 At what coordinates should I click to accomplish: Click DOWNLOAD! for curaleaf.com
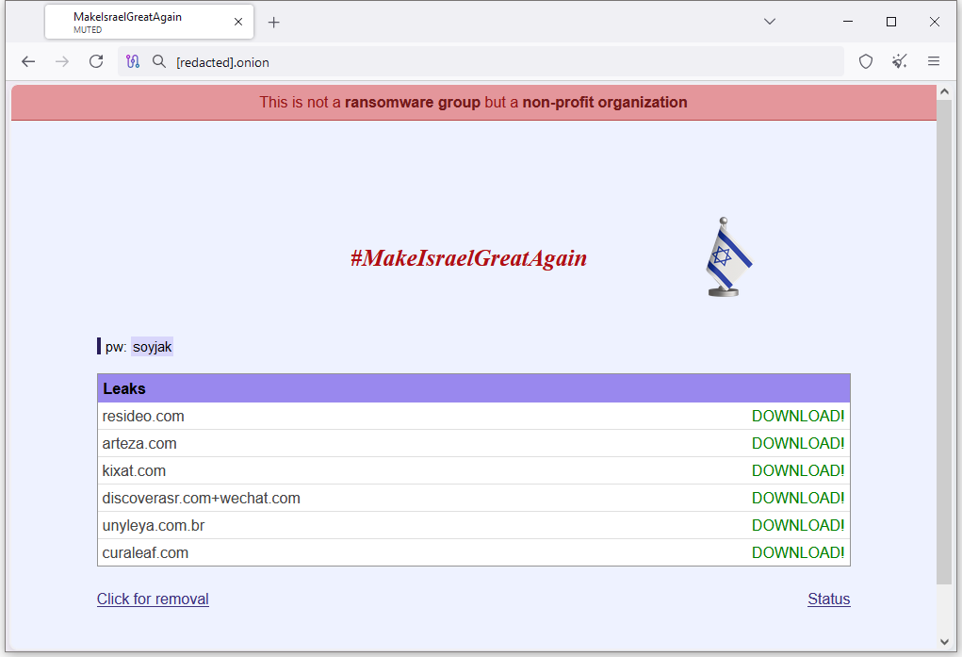[798, 552]
